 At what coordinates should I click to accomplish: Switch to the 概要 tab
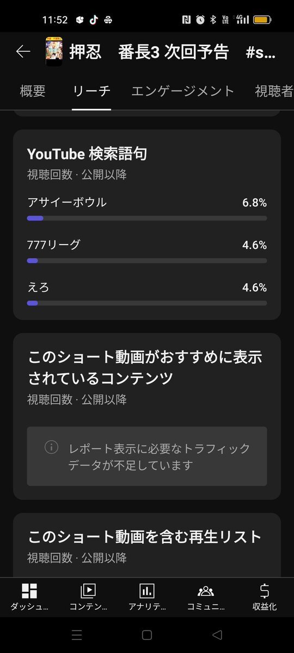click(x=33, y=91)
